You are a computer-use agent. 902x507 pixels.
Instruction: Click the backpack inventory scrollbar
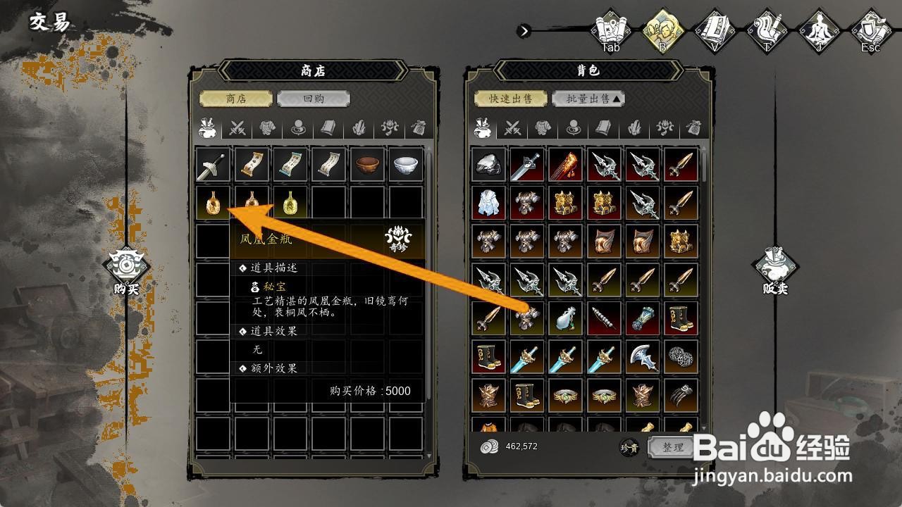[x=703, y=289]
